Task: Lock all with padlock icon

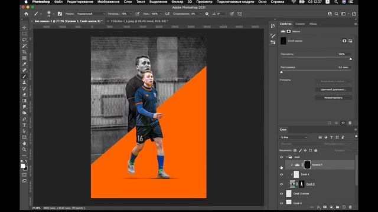Action: point(315,151)
